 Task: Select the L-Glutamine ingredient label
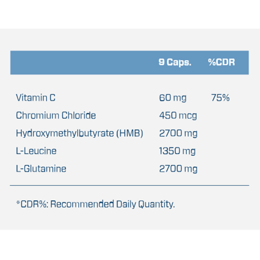tap(41, 169)
